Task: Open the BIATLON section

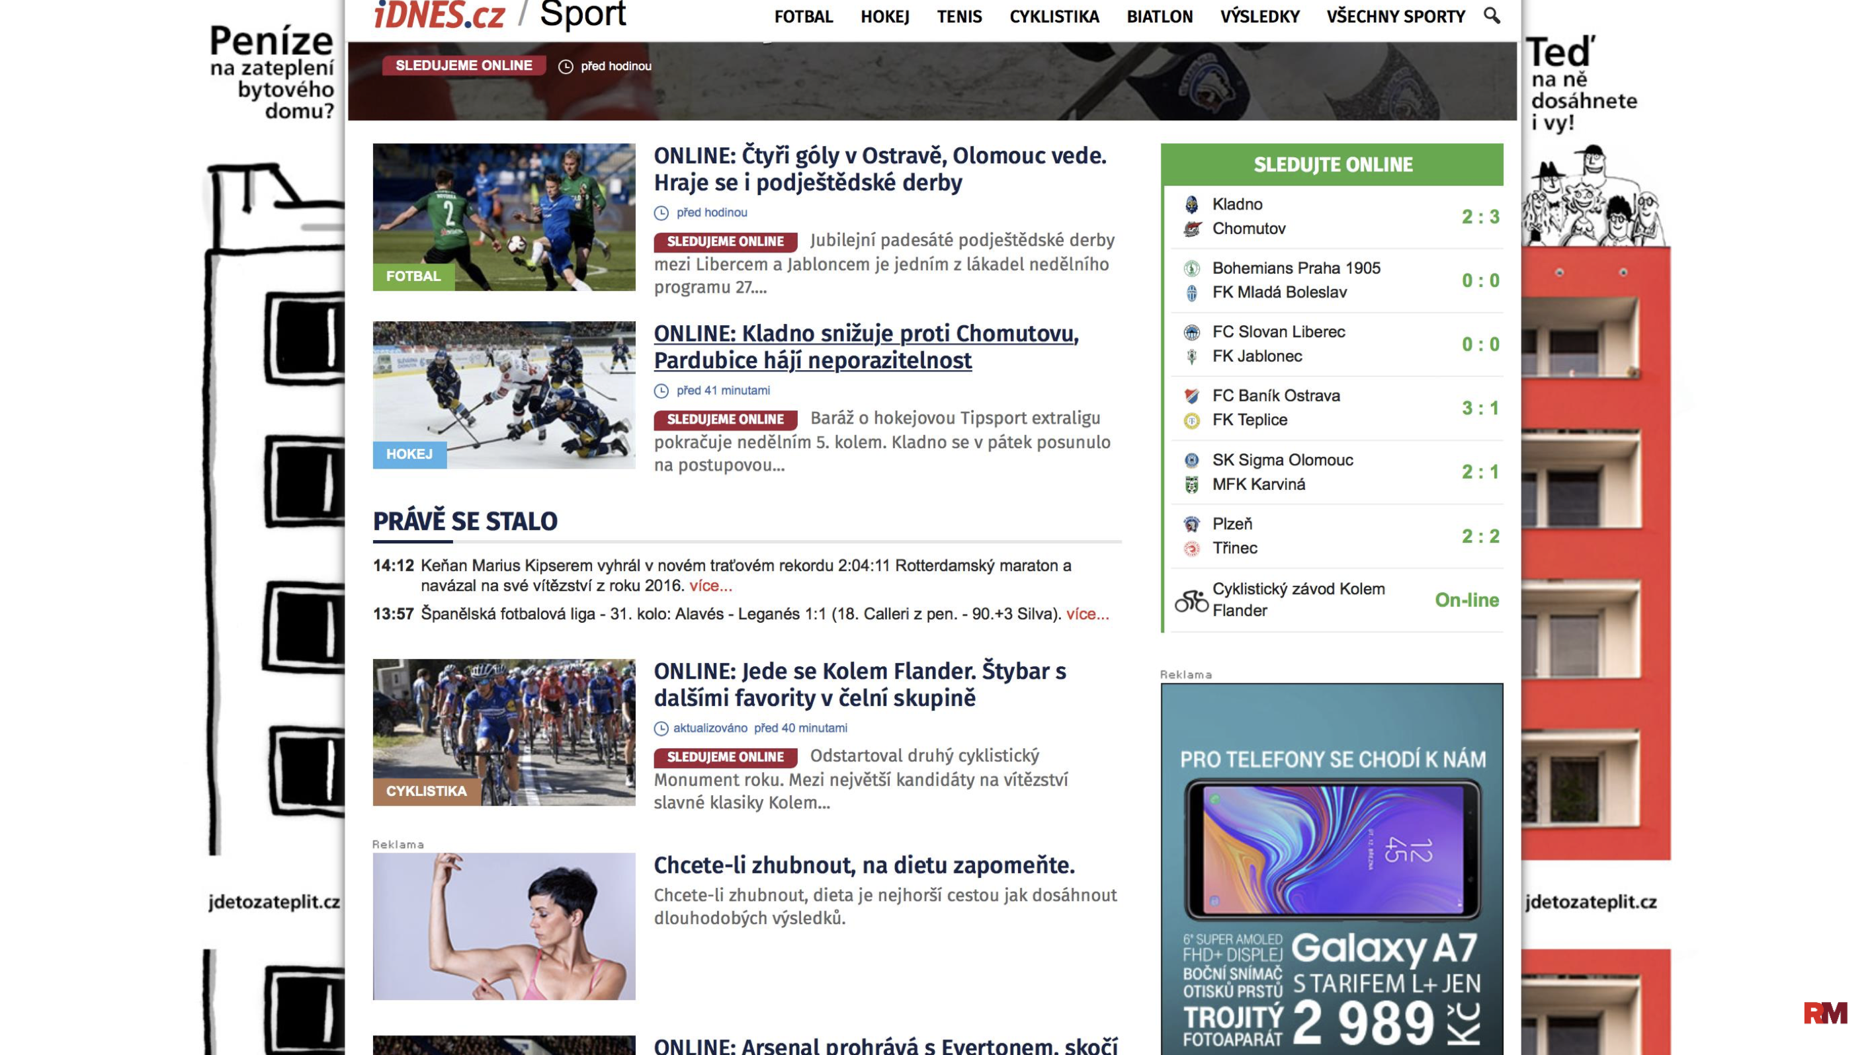Action: (x=1159, y=17)
